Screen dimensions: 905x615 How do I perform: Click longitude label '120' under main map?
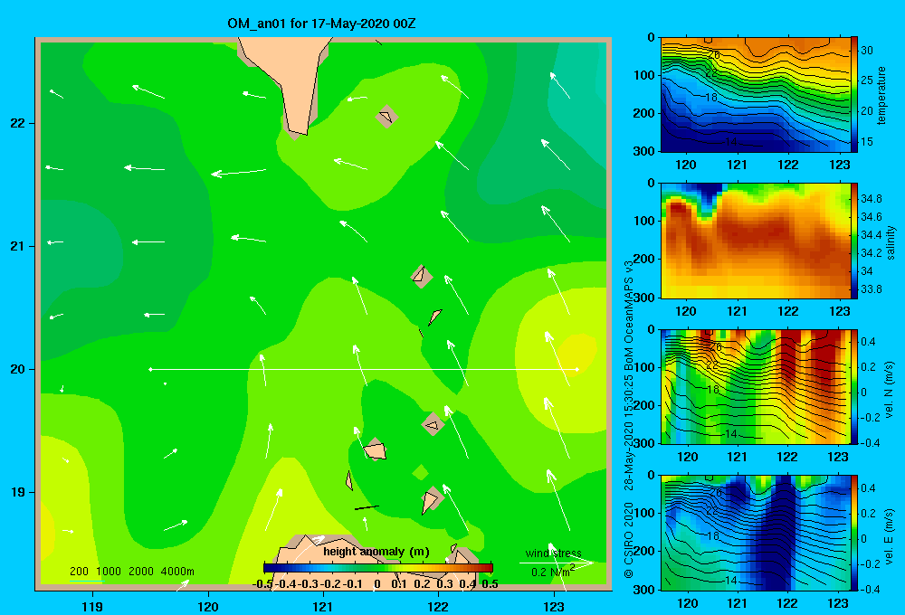208,606
